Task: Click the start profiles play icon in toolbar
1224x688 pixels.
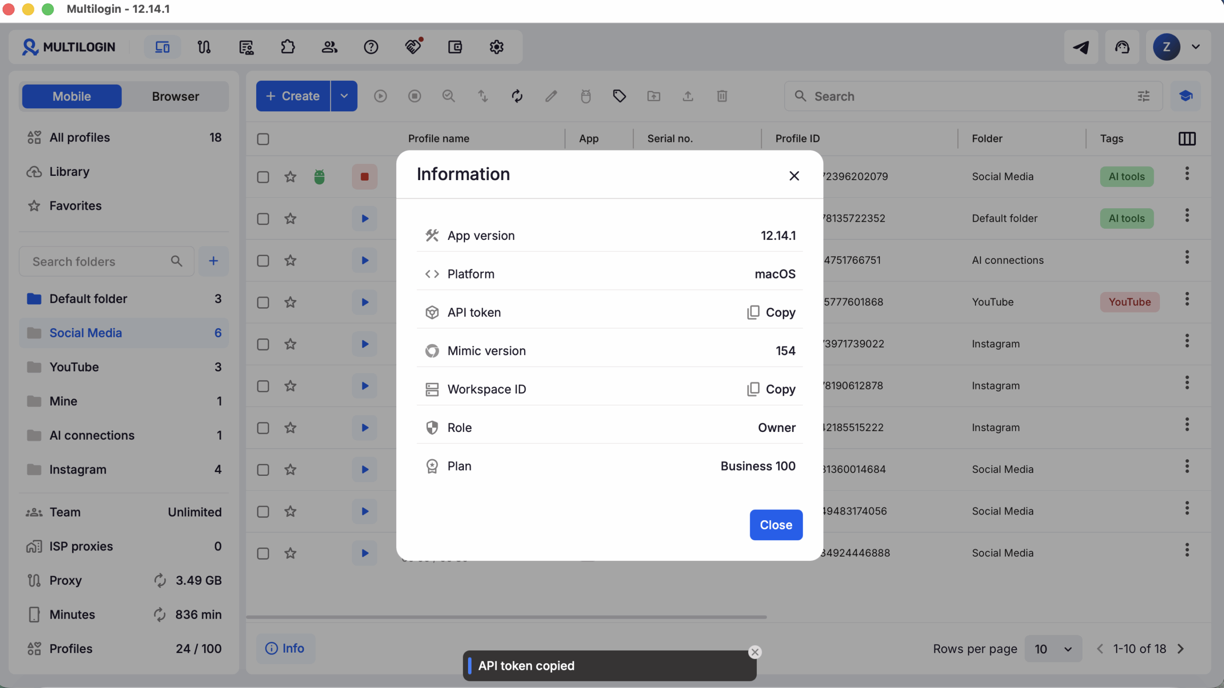Action: click(x=381, y=96)
